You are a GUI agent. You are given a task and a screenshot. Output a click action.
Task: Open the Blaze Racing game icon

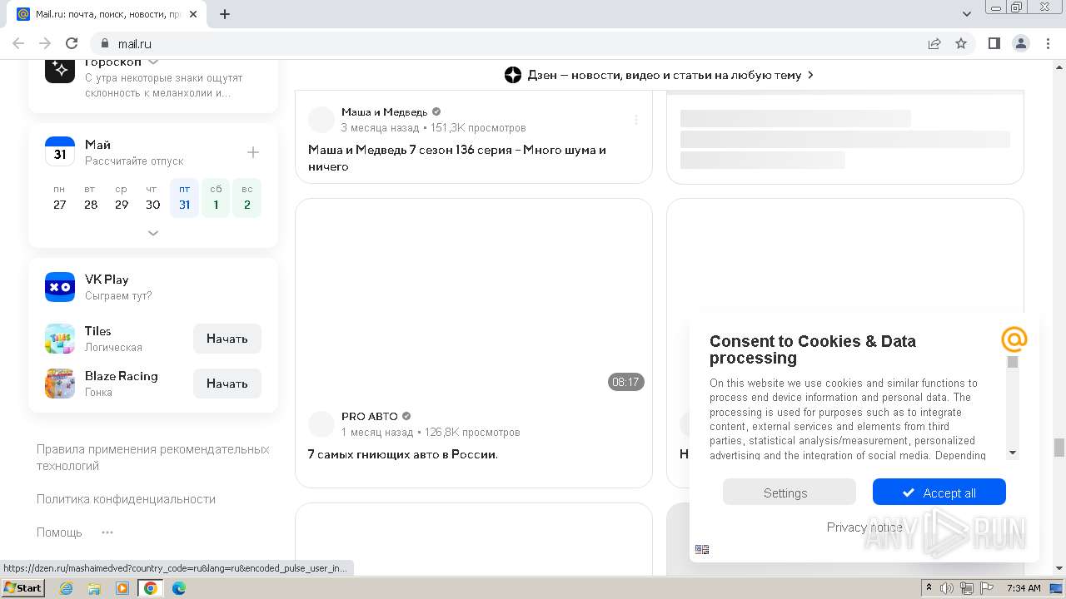60,384
